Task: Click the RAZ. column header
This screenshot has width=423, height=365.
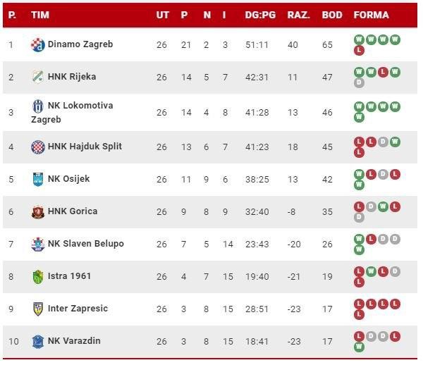Action: (298, 15)
